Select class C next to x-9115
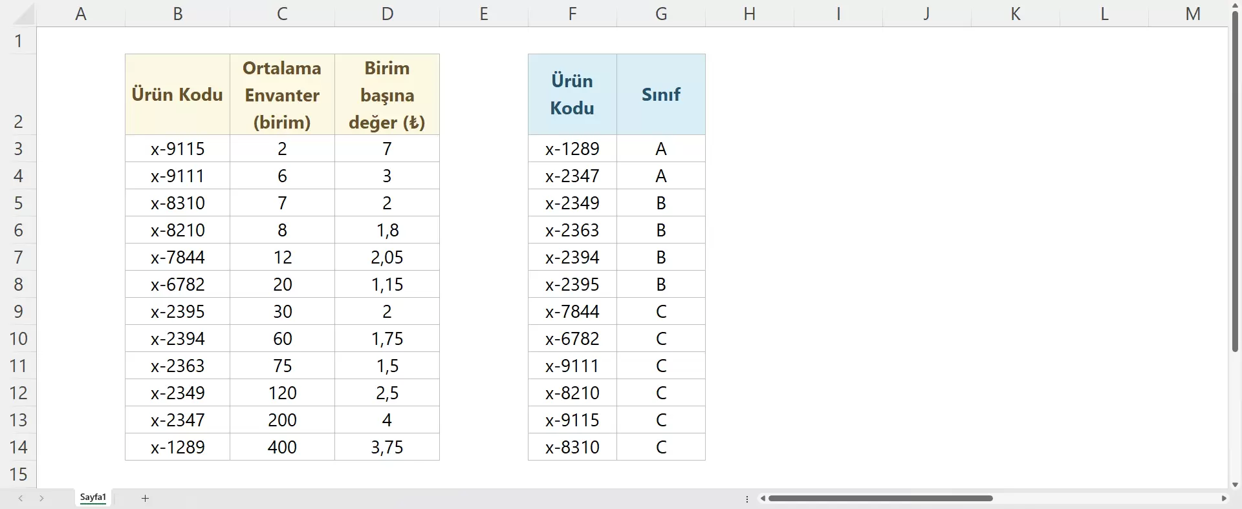1242x509 pixels. [x=661, y=420]
